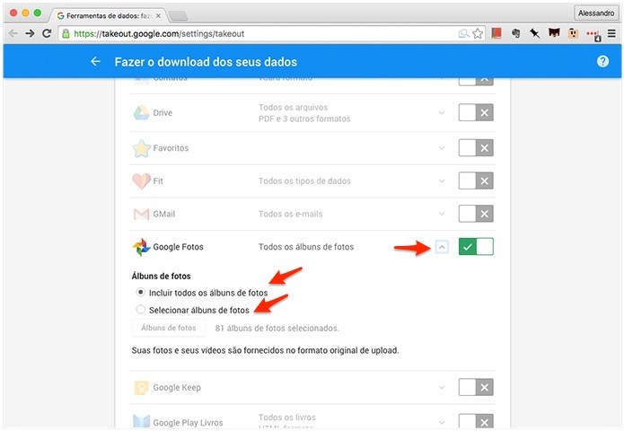Bookmark this page with the star icon

(x=478, y=33)
